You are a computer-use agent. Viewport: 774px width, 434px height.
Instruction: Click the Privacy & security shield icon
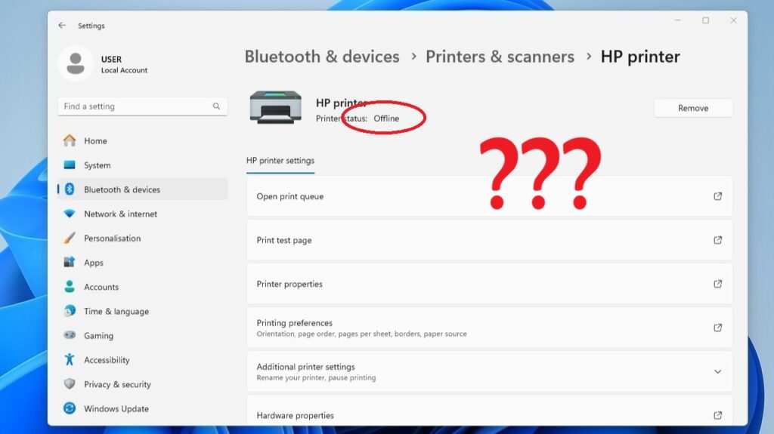pos(70,384)
